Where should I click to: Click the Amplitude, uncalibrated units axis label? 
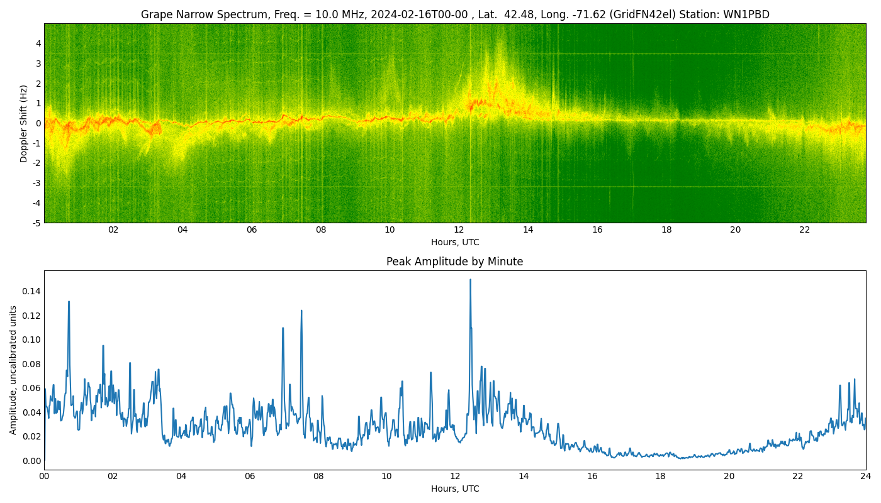pos(13,370)
